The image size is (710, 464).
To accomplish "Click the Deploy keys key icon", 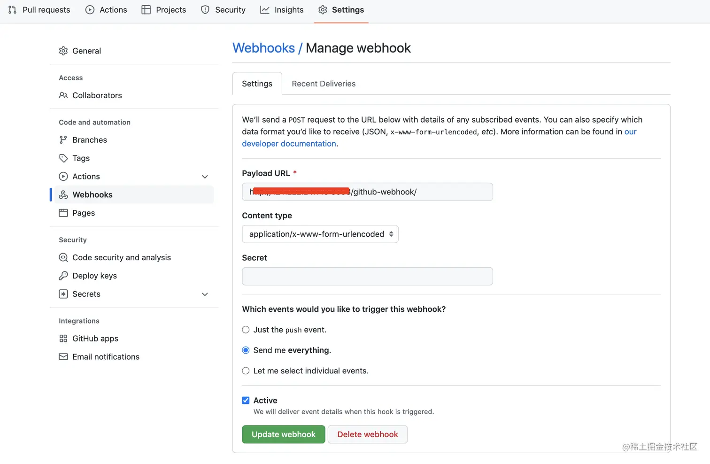I will [x=63, y=276].
